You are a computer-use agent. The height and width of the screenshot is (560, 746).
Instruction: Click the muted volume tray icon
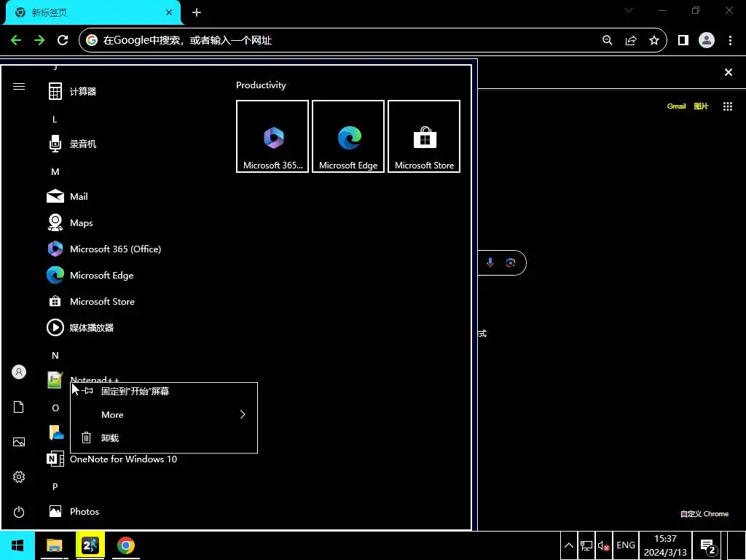click(604, 545)
